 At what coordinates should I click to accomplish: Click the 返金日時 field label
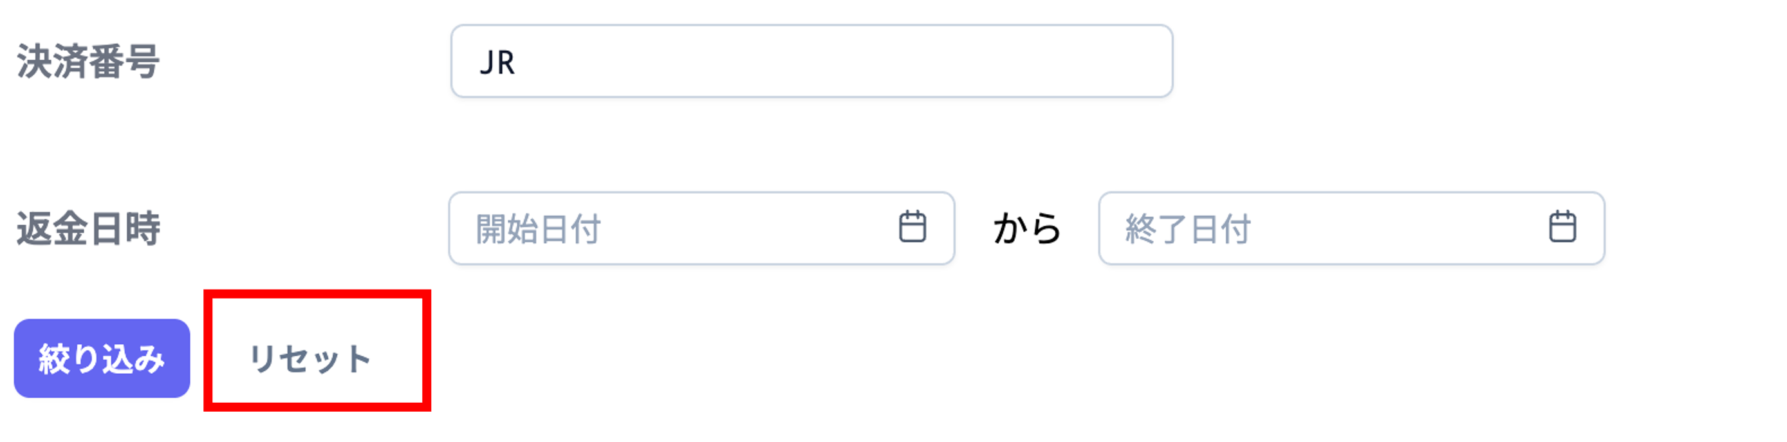click(x=88, y=228)
